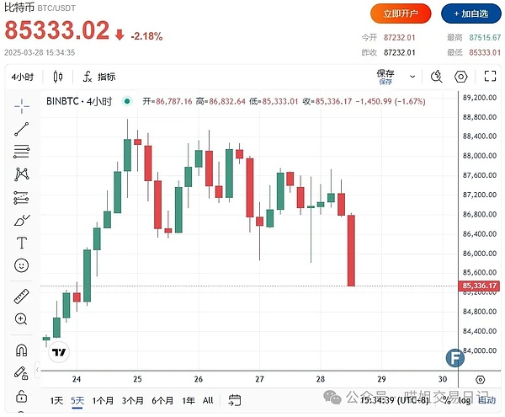
Task: Click the 85,336.17 current price label
Action: (480, 286)
